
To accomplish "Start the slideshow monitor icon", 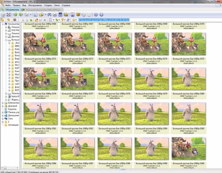I will [x=78, y=15].
